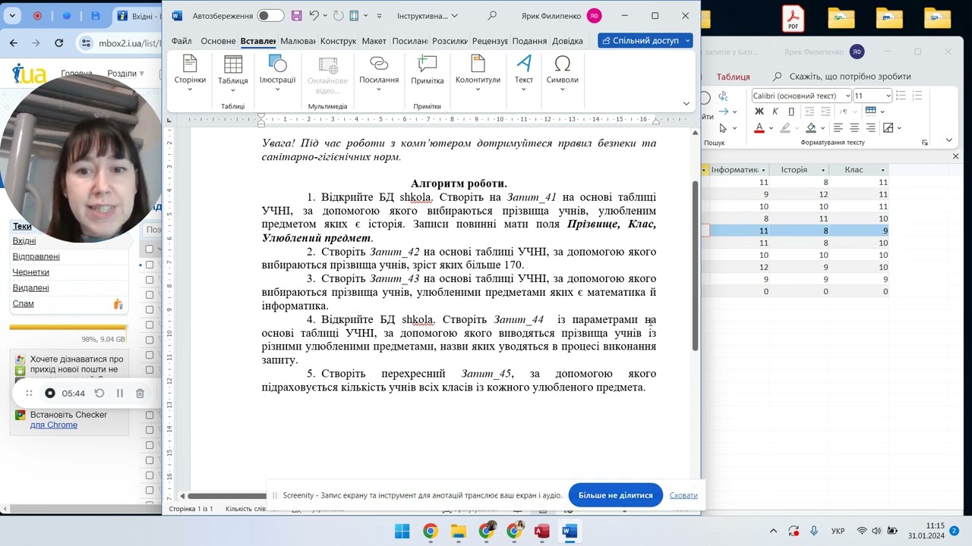This screenshot has height=546, width=972.
Task: Center text in Access ribbon
Action: tap(854, 128)
